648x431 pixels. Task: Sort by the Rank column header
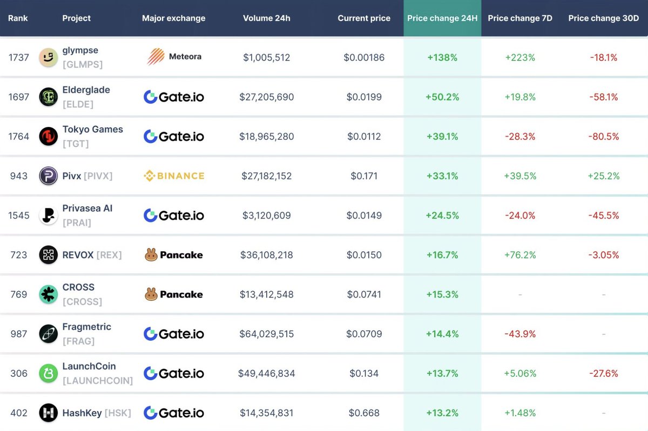(18, 18)
